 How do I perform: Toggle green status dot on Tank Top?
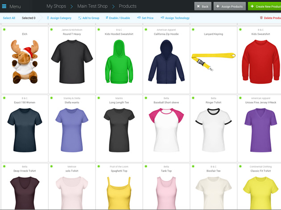[146, 166]
